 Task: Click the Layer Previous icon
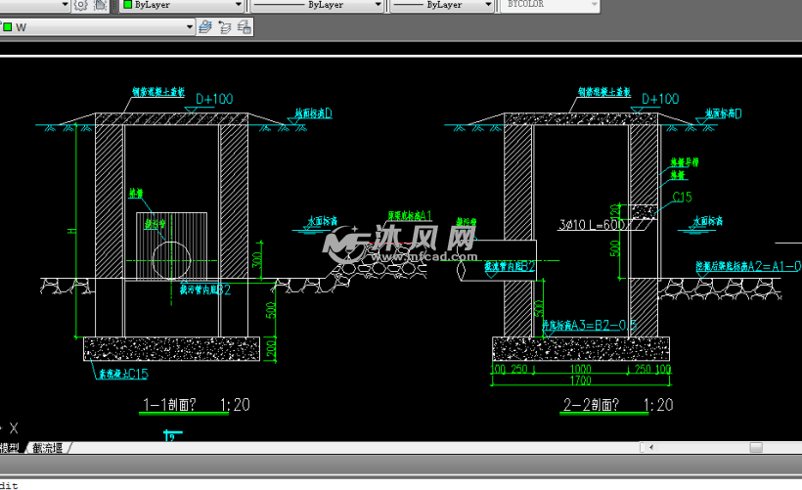pyautogui.click(x=226, y=27)
